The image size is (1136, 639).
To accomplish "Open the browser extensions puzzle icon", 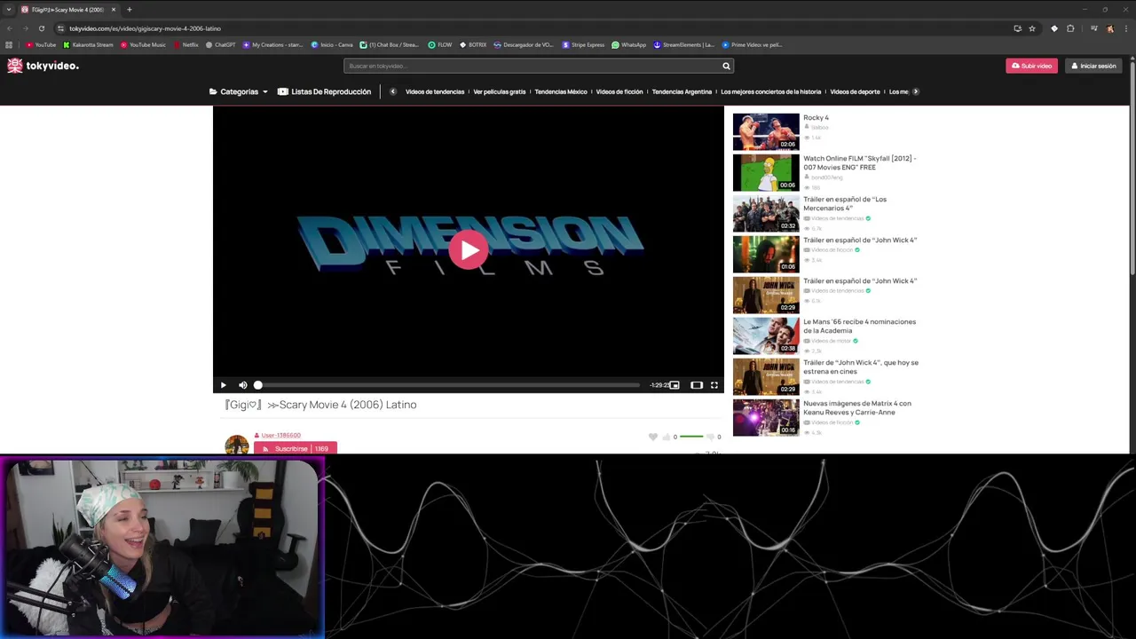I will (x=1070, y=28).
